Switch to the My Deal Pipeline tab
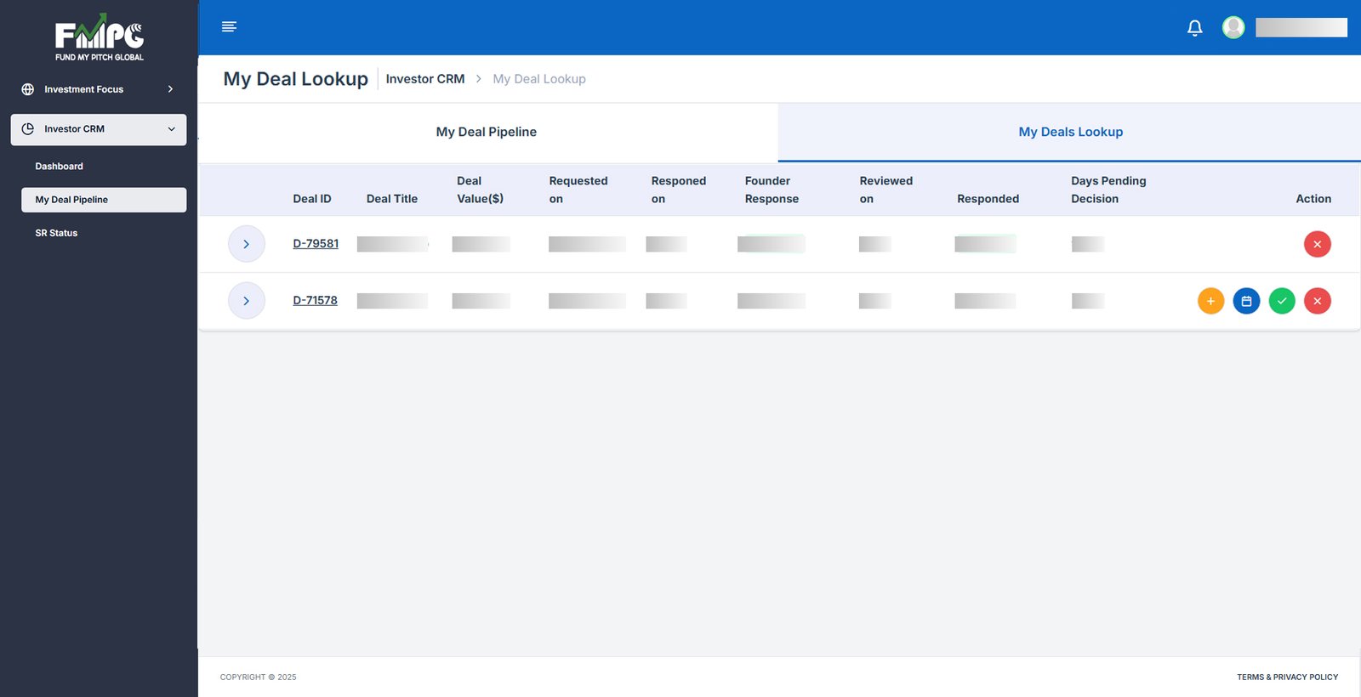This screenshot has height=697, width=1361. pos(487,132)
